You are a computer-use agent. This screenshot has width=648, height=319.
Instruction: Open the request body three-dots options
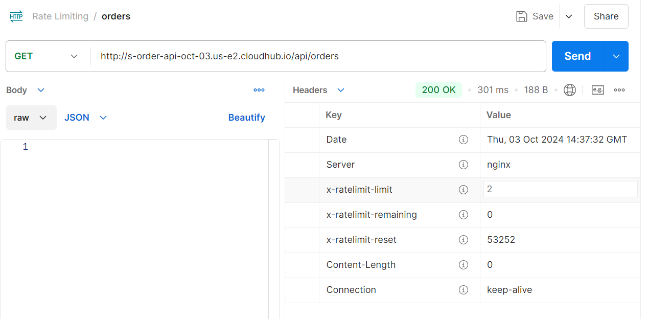click(x=259, y=90)
